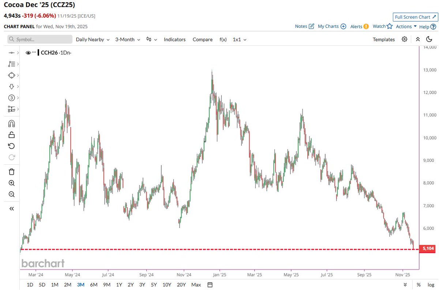This screenshot has width=439, height=291.
Task: Select the shapes drawing tool
Action: pyautogui.click(x=11, y=75)
